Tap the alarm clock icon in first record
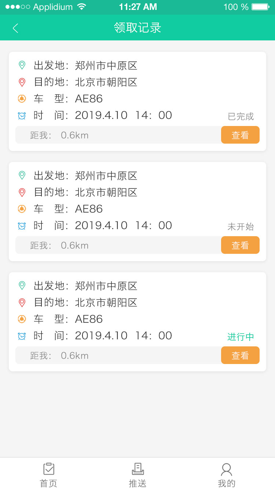The image size is (275, 490). click(22, 115)
